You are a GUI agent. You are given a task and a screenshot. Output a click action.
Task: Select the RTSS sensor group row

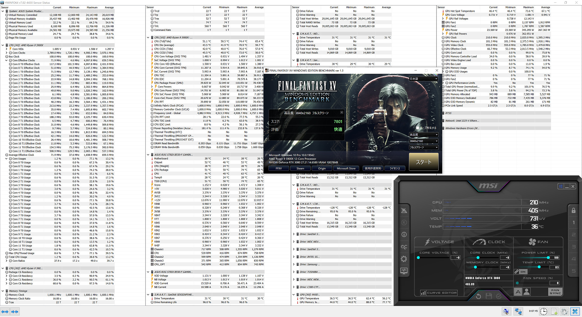497,113
